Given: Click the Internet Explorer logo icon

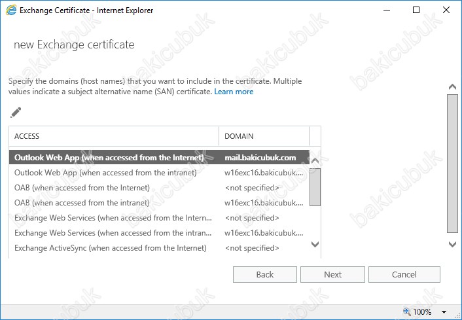Looking at the screenshot, I should (11, 10).
